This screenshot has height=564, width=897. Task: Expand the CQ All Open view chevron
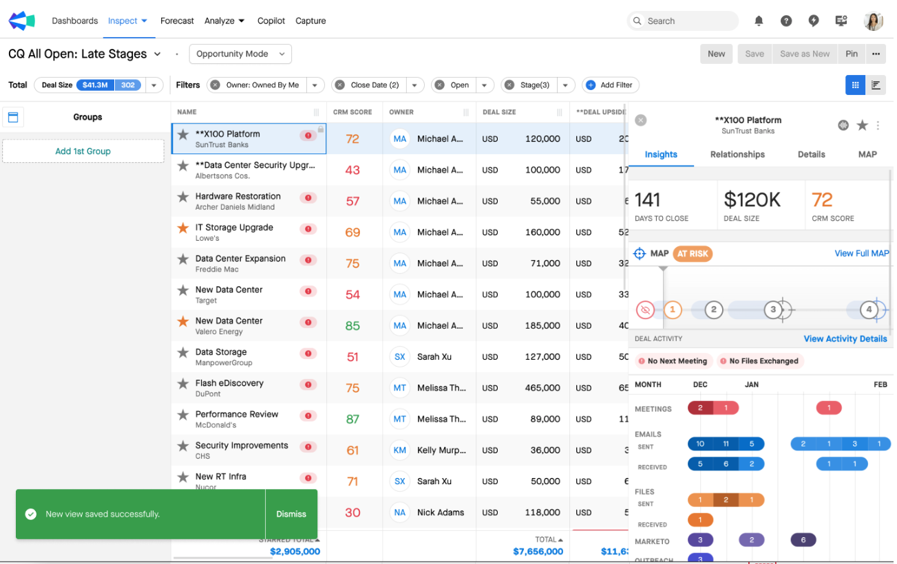pos(158,54)
